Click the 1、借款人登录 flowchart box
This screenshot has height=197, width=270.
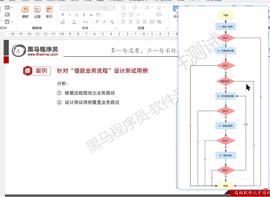(226, 27)
